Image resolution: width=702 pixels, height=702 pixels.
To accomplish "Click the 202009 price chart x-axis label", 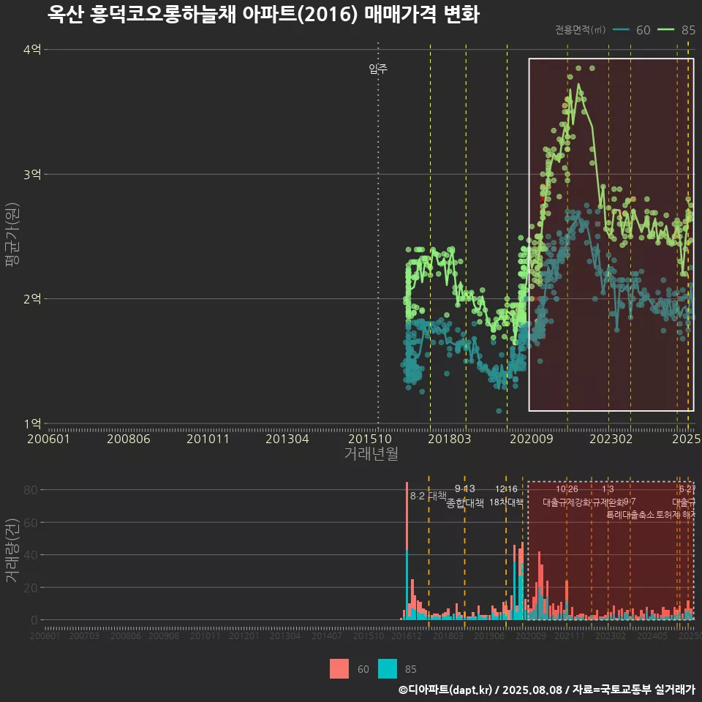I will tap(532, 439).
